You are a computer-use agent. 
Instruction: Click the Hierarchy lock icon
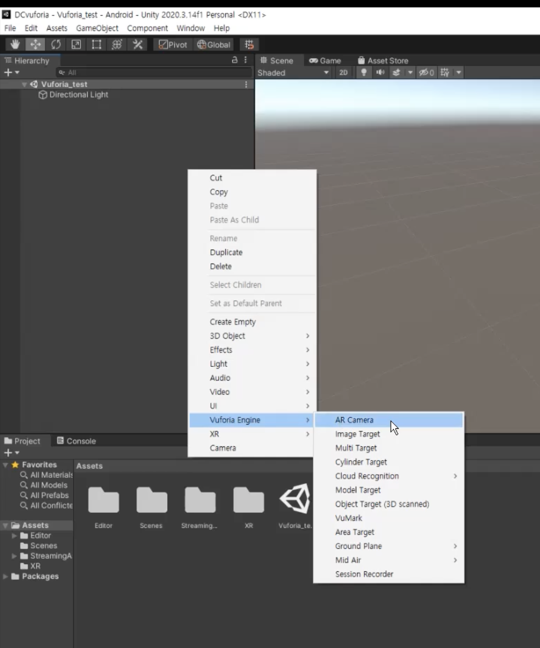pyautogui.click(x=234, y=60)
